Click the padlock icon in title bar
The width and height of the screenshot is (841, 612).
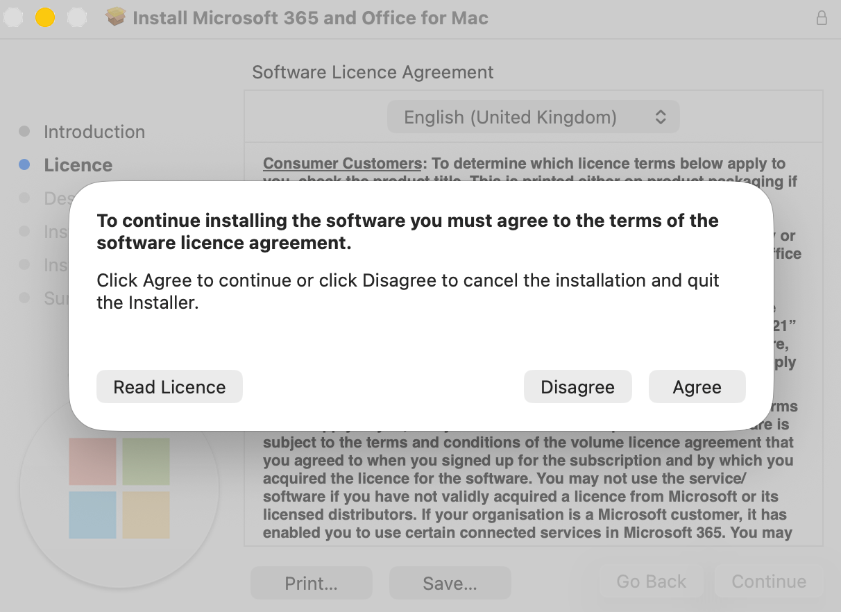point(822,18)
